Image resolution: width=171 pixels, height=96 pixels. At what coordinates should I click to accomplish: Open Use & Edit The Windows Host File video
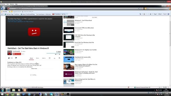(x=84, y=43)
